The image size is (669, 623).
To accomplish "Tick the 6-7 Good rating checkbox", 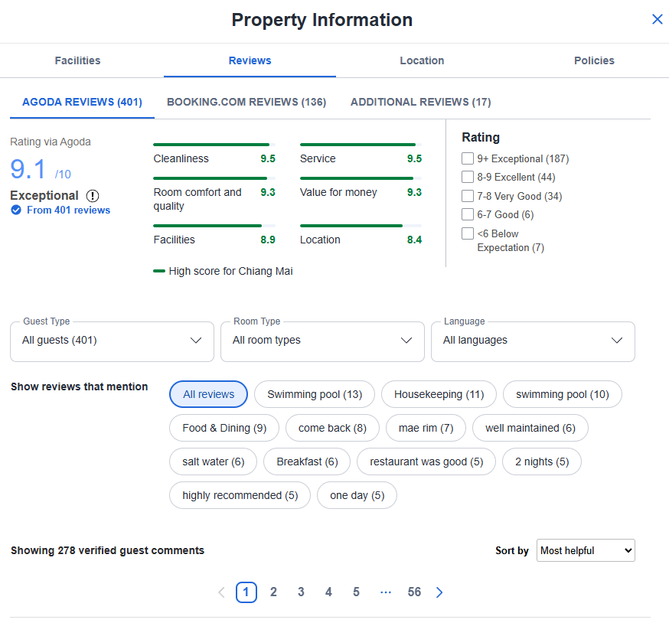I will tap(468, 214).
